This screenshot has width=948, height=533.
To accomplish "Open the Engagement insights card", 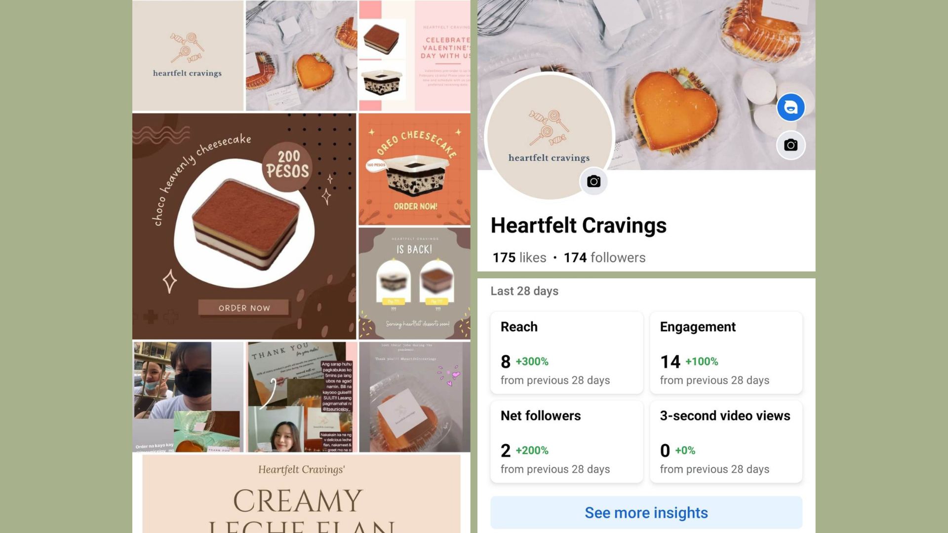I will (726, 353).
